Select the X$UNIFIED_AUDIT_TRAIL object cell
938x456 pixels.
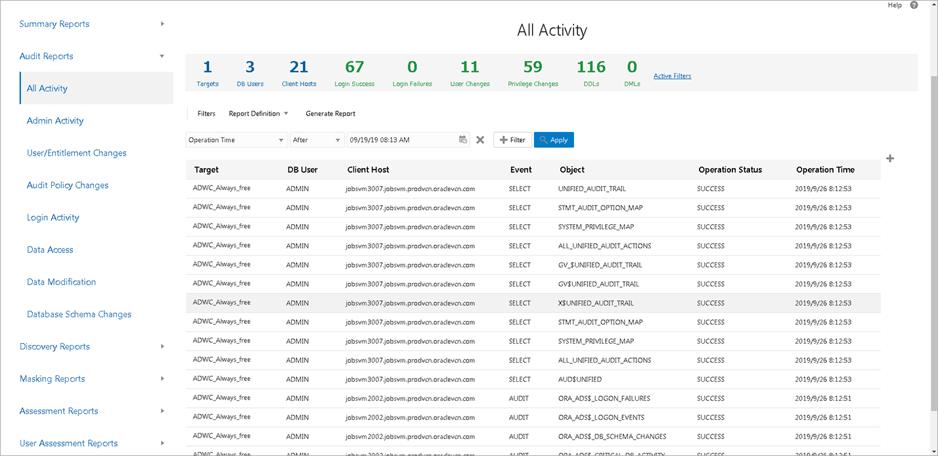tap(596, 303)
